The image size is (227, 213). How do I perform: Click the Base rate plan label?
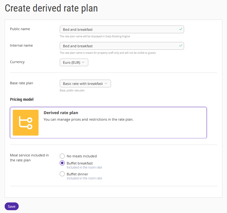[21, 83]
